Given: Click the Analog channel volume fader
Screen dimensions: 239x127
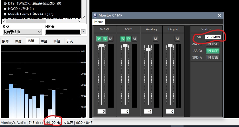Looking at the screenshot, I should click(x=148, y=49).
